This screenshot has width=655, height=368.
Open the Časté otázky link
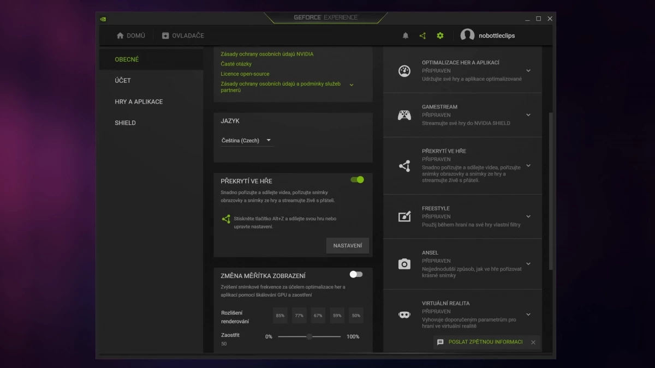tap(236, 64)
